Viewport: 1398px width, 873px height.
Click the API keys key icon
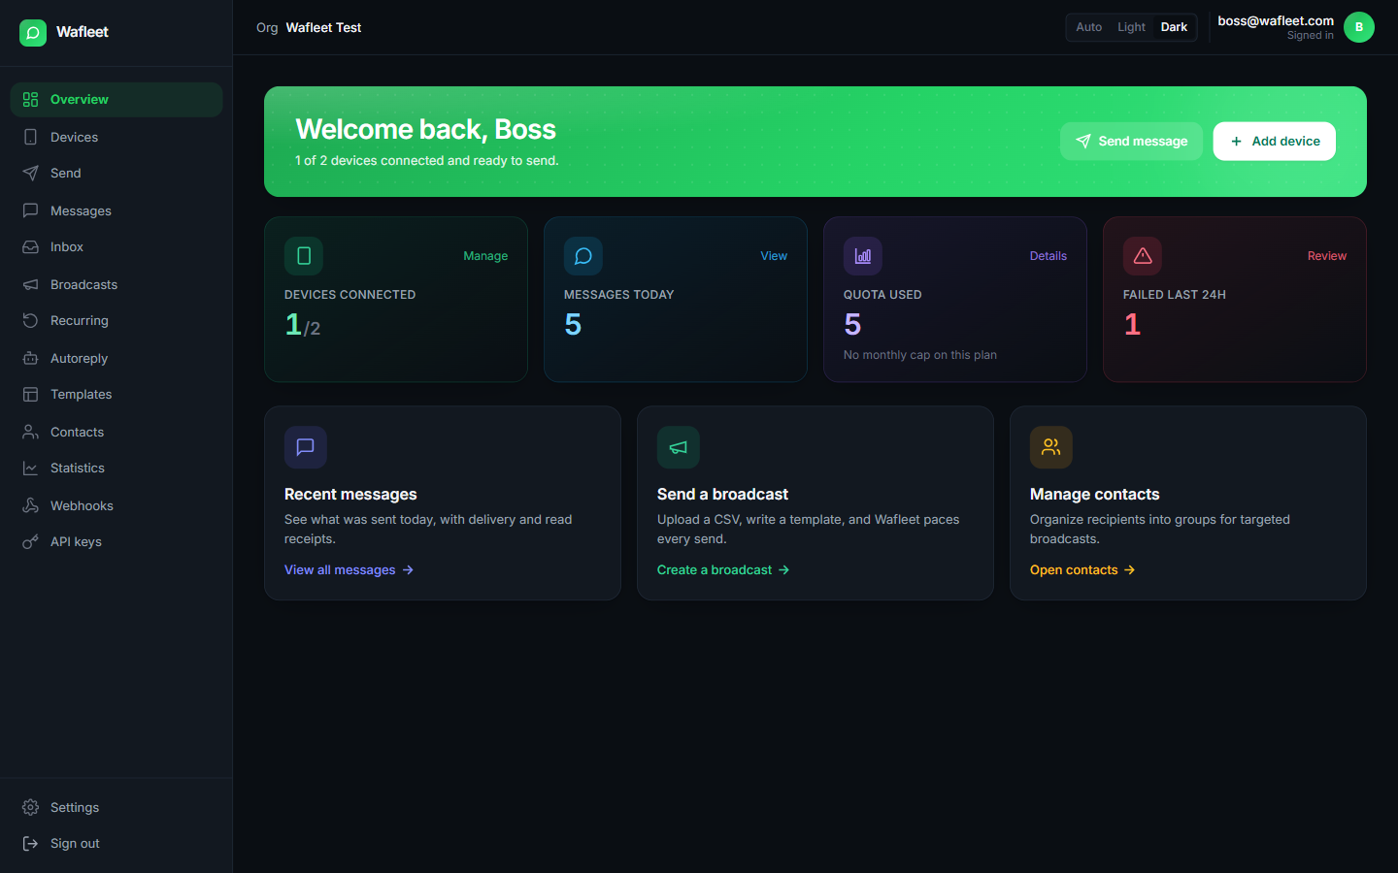click(30, 542)
